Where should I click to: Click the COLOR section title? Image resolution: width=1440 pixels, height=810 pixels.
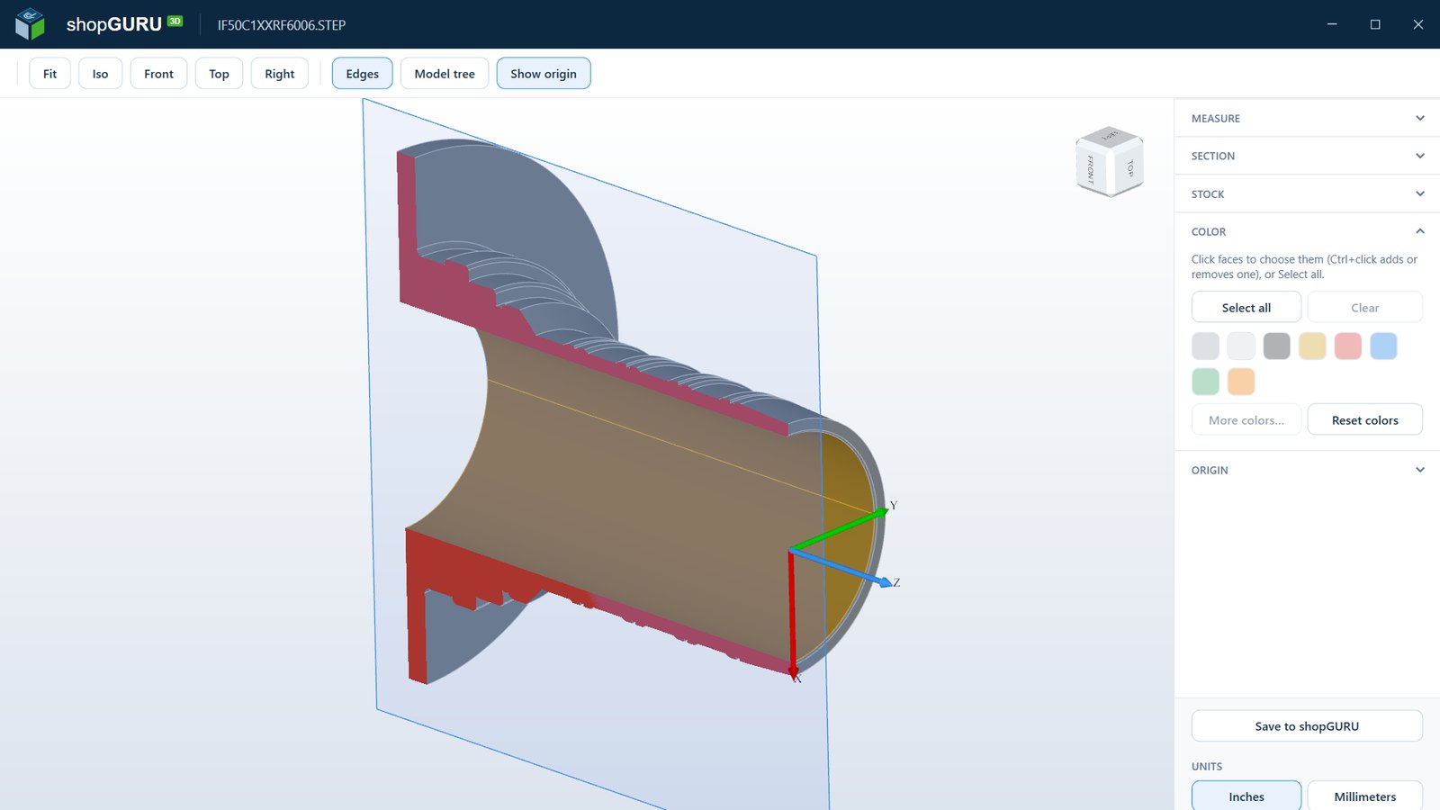click(1209, 231)
